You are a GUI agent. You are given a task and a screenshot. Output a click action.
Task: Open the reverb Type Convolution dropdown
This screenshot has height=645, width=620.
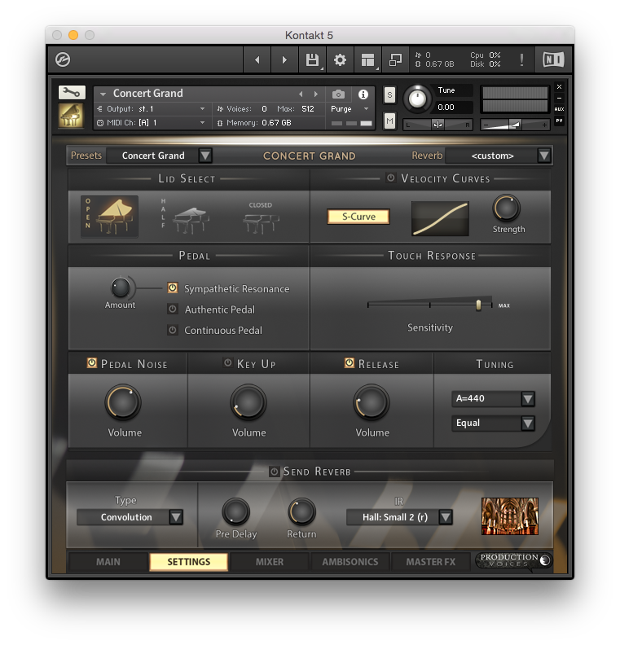click(x=130, y=517)
